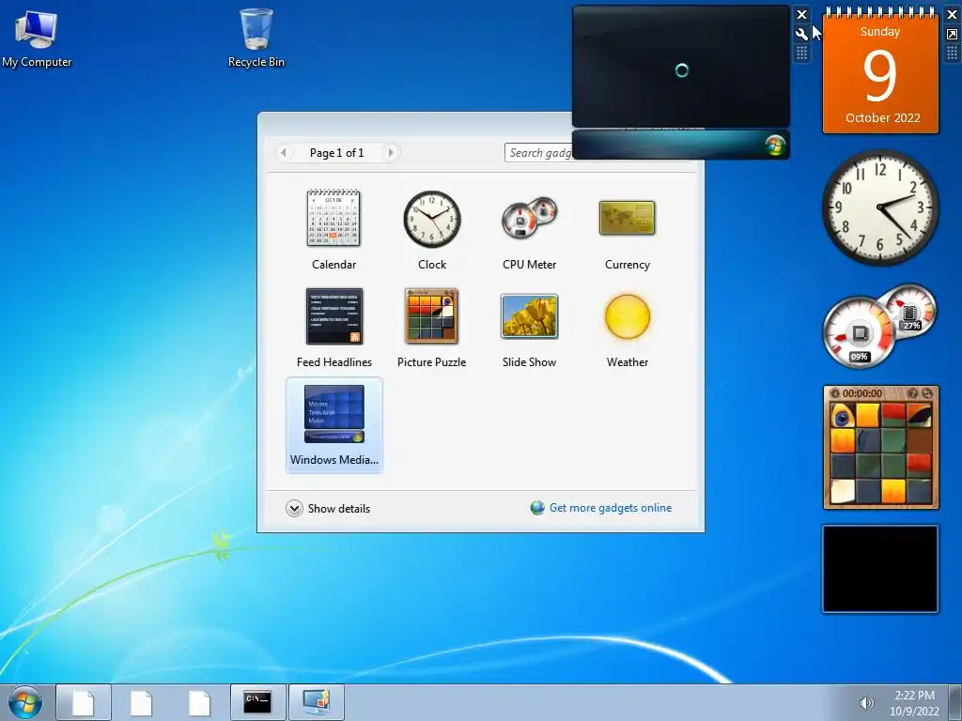The width and height of the screenshot is (962, 721).
Task: Click the monitor icon on the taskbar
Action: [x=317, y=702]
